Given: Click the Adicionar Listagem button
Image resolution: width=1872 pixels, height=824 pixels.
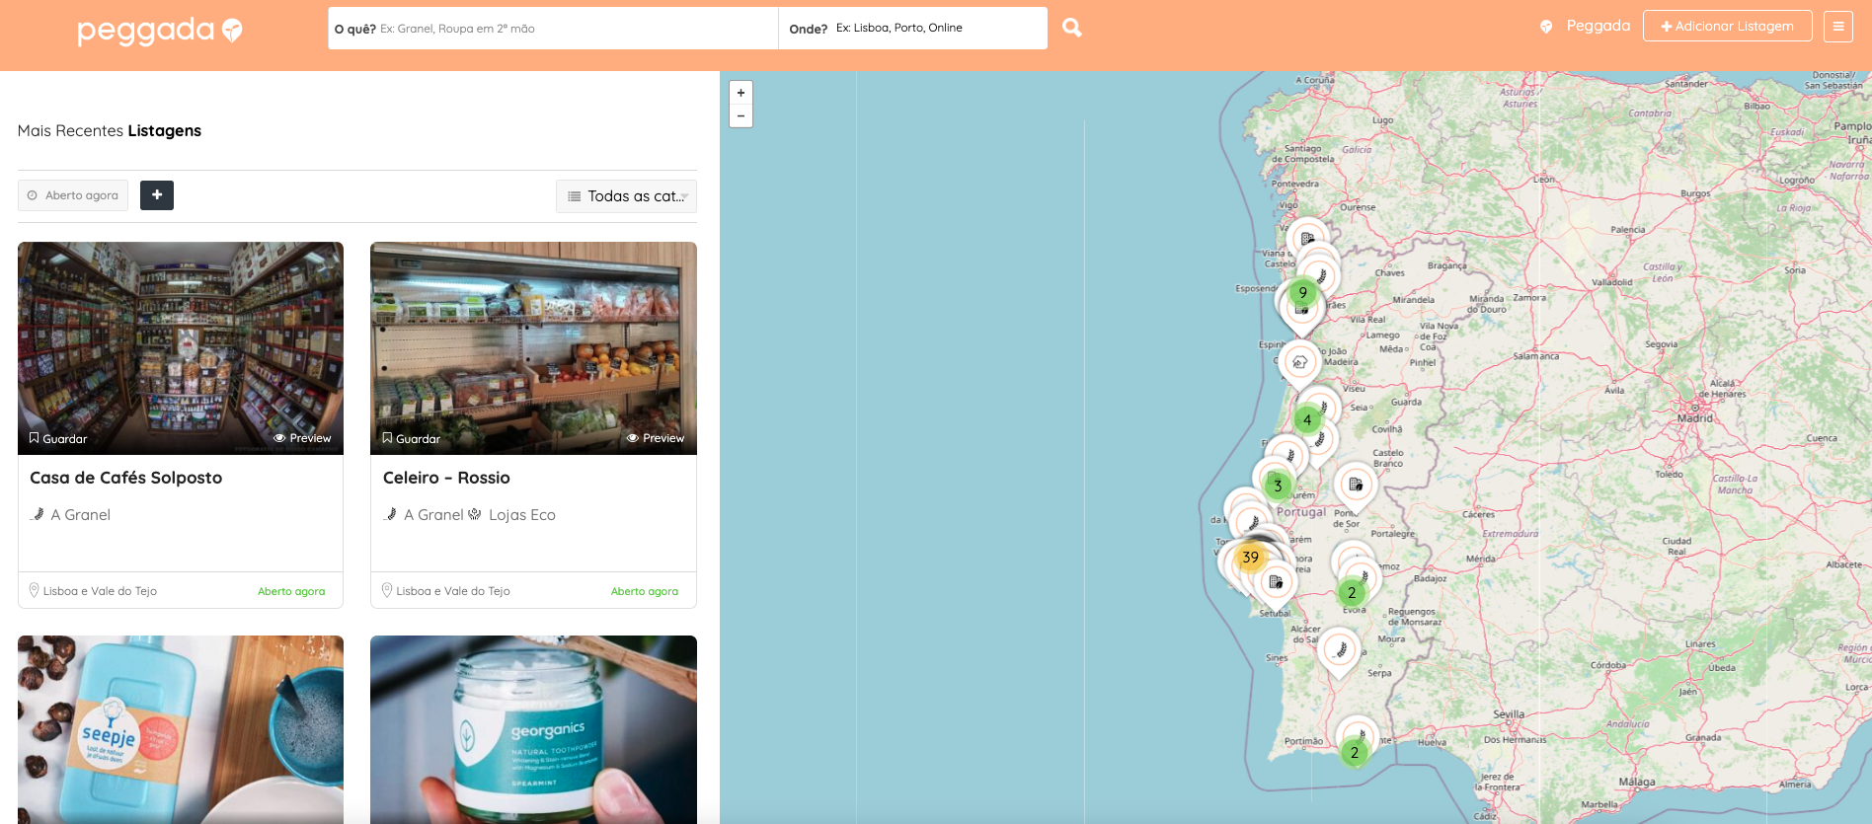Looking at the screenshot, I should 1727,27.
